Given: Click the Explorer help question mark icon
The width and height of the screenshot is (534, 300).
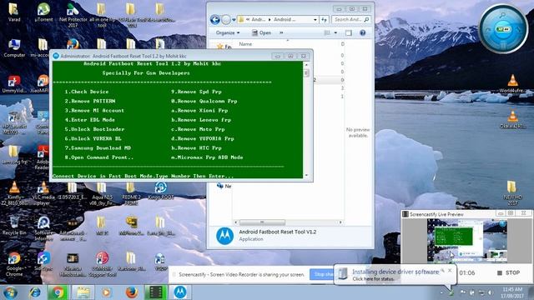Looking at the screenshot, I should [x=363, y=32].
